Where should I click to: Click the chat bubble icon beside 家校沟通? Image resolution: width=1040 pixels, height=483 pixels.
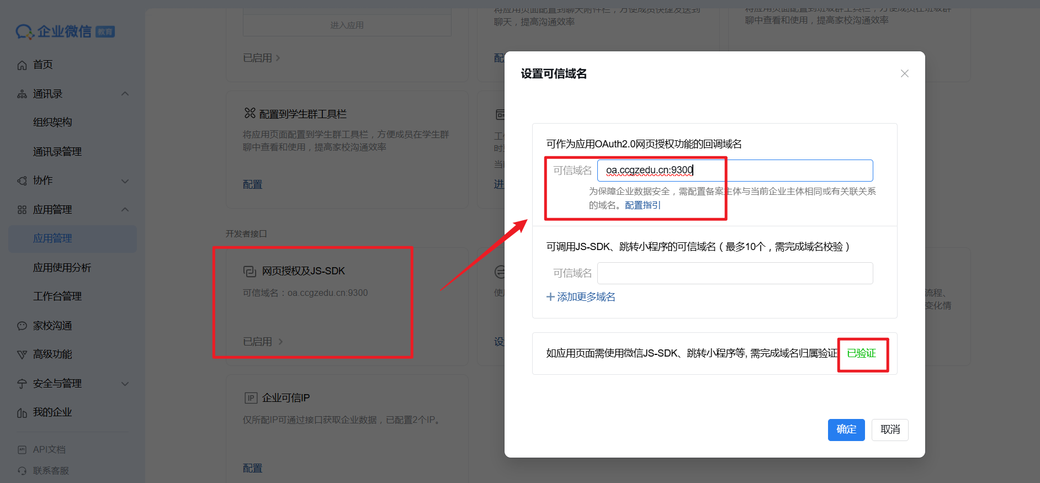tap(22, 326)
